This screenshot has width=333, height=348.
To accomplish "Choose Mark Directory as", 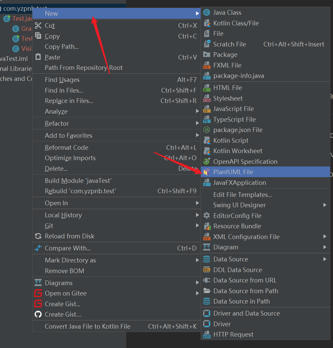I will [117, 260].
